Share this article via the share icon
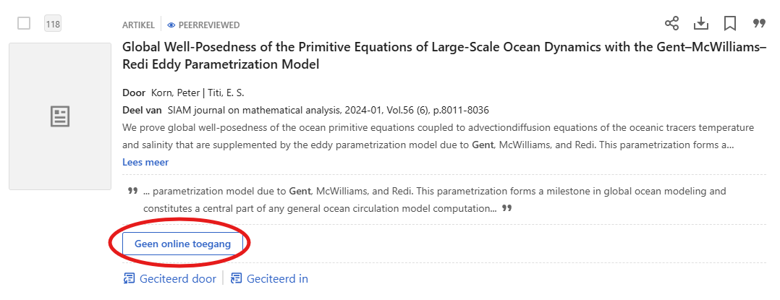 point(672,24)
